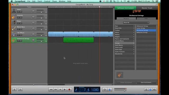
Task: Start recording with the red Record button
Action: [x=69, y=89]
